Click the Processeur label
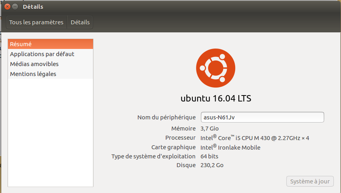Image resolution: width=341 pixels, height=193 pixels. pos(180,138)
